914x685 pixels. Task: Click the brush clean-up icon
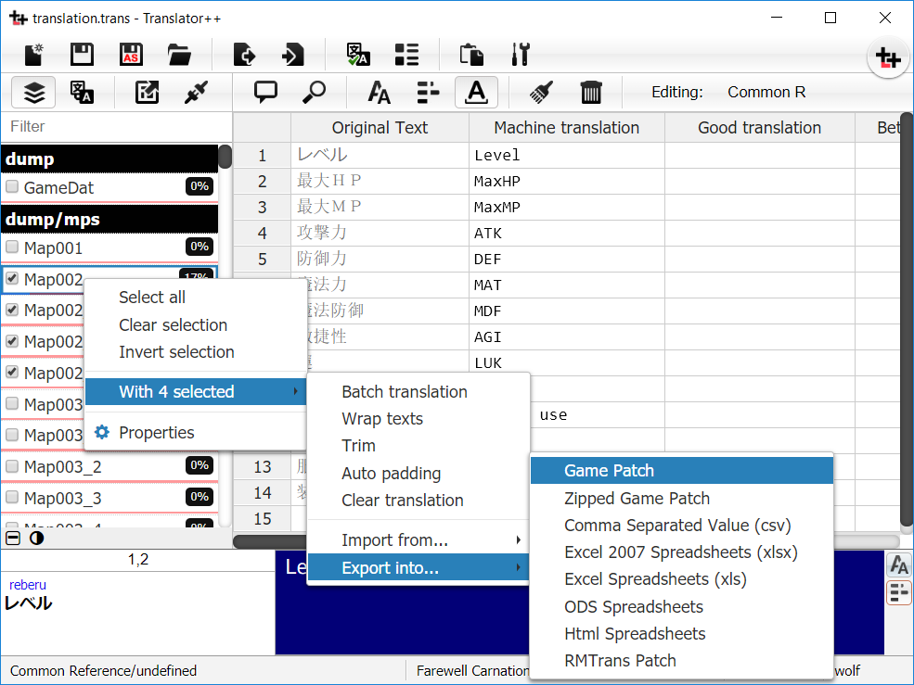(x=542, y=93)
